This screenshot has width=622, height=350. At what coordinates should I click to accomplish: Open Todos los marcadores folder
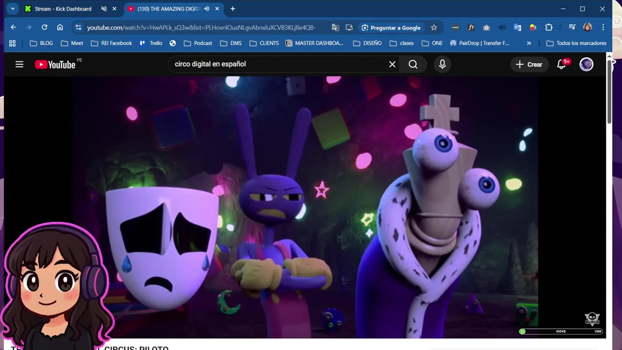coord(576,43)
